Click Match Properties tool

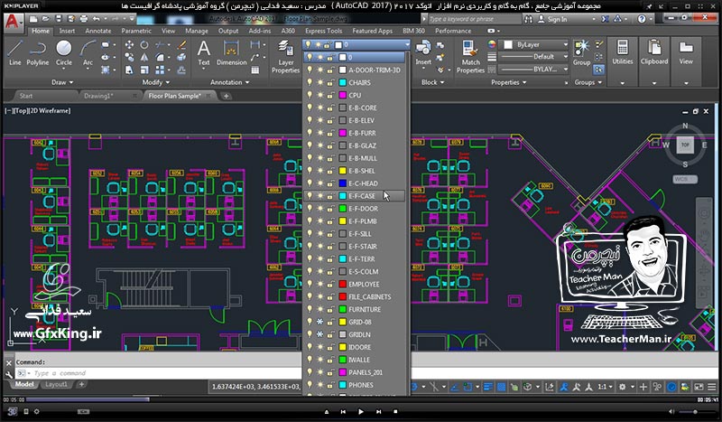point(470,57)
